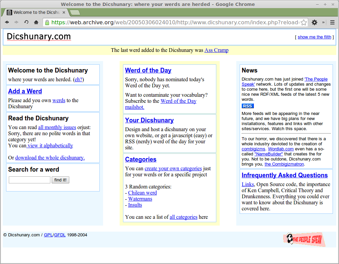Maximize the Chrome window

pos(325,4)
